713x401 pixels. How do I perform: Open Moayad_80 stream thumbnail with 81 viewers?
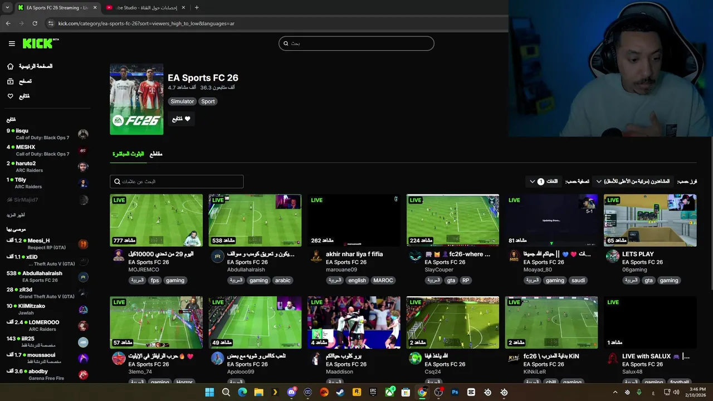tap(551, 220)
